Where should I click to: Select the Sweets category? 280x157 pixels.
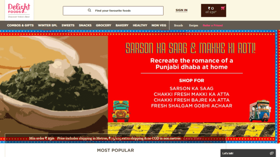point(68,26)
